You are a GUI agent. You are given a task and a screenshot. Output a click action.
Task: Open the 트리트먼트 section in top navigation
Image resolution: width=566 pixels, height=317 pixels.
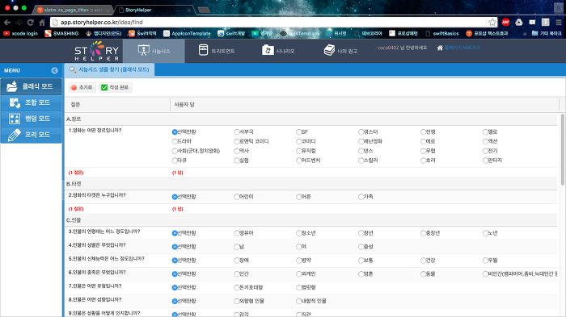click(x=217, y=51)
